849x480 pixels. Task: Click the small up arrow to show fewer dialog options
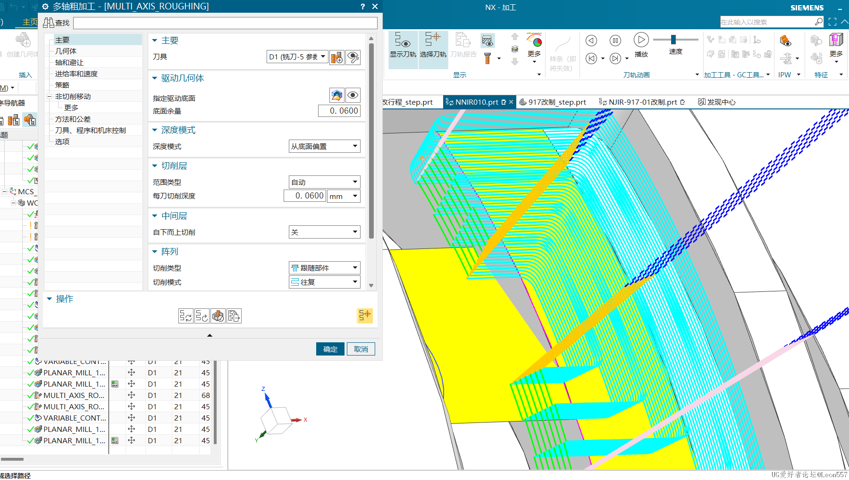pyautogui.click(x=210, y=335)
